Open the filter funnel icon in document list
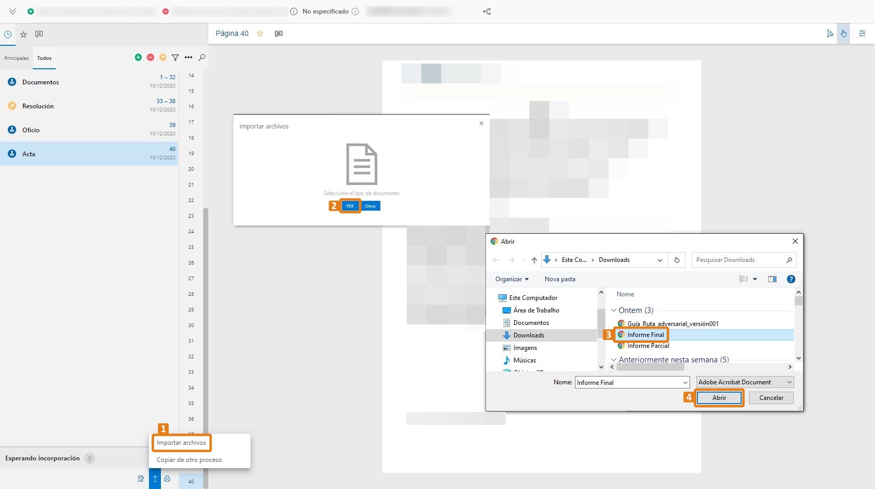 [x=176, y=57]
